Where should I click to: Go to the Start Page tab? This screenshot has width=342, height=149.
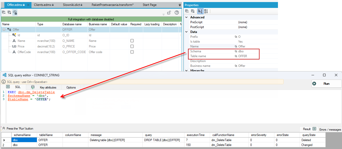(150, 5)
